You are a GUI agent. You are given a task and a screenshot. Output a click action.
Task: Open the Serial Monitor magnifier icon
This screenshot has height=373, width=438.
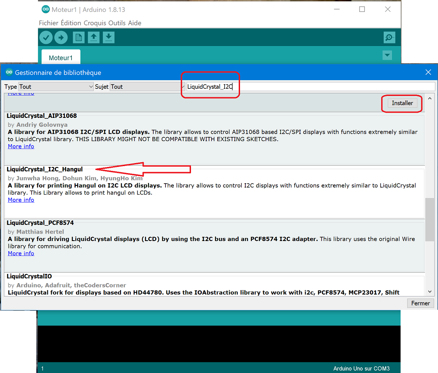tap(389, 37)
